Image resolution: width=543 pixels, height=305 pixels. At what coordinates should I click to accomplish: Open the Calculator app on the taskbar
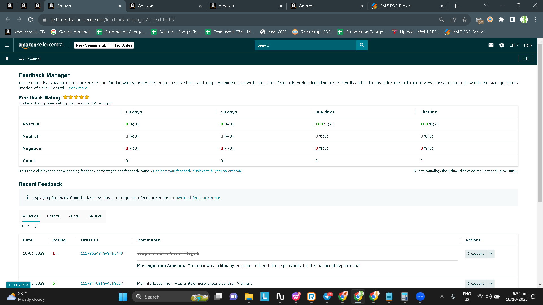[x=404, y=297]
